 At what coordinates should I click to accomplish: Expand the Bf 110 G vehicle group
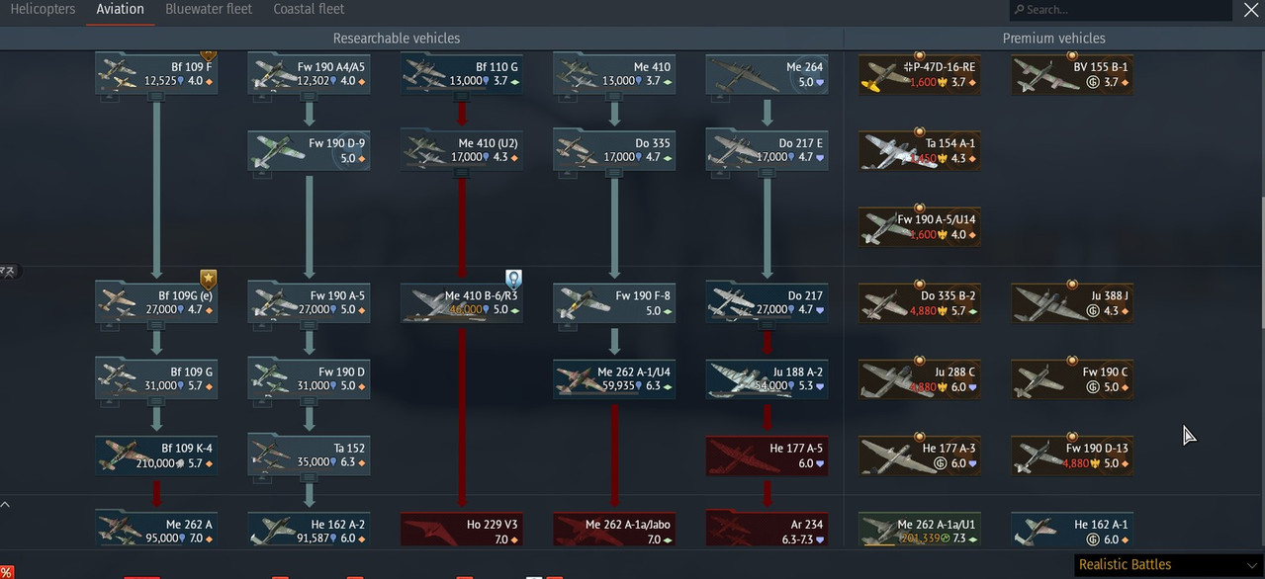(x=461, y=98)
